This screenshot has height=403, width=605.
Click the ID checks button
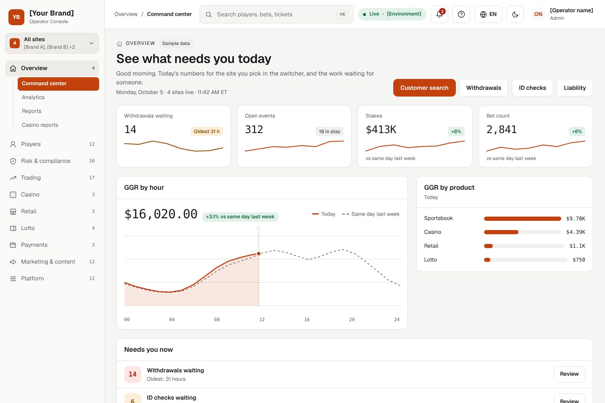[x=532, y=88]
